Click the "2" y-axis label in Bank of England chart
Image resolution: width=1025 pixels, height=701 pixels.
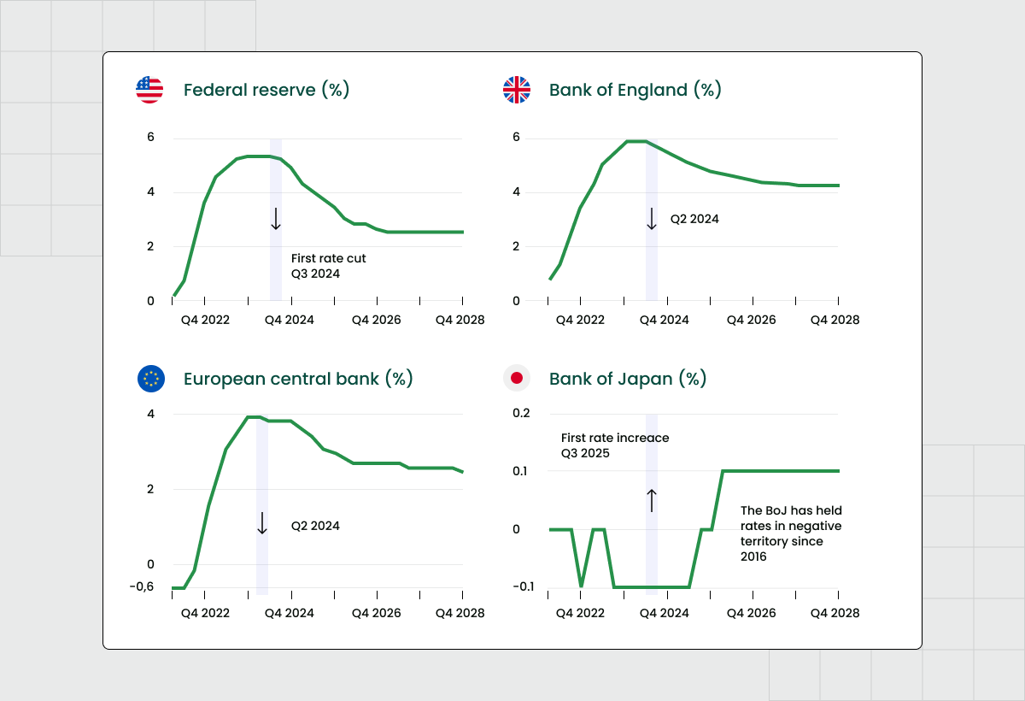coord(516,246)
